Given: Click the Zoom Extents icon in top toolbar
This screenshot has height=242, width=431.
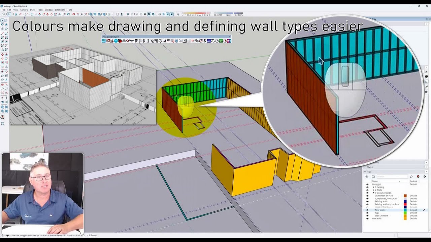Looking at the screenshot, I should (86, 14).
